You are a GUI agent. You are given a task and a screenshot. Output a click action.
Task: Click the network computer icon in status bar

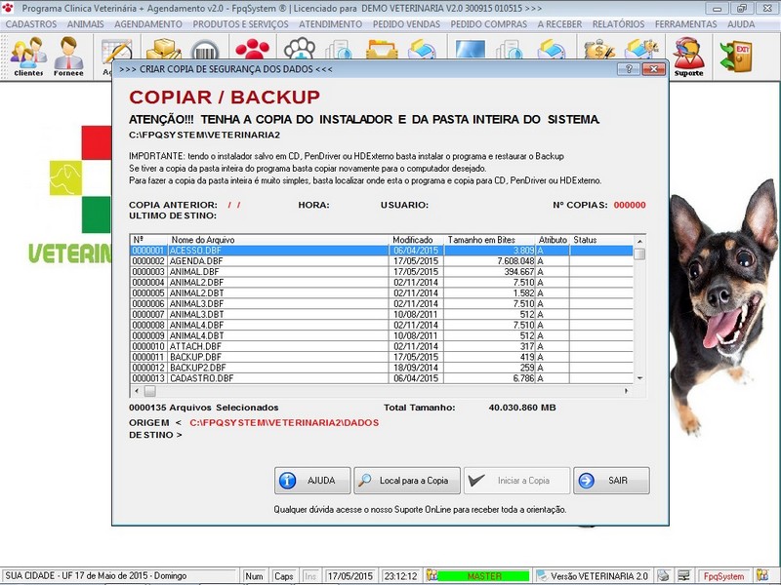click(x=684, y=575)
